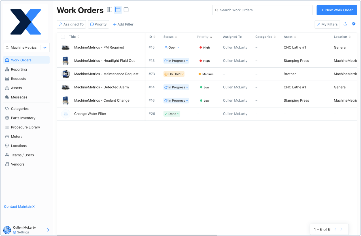This screenshot has width=361, height=236.
Task: Go to the previous page arrow
Action: (335, 229)
